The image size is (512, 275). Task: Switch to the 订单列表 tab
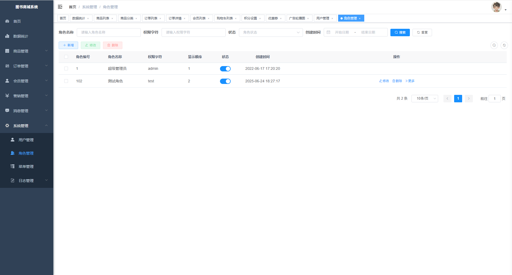(x=151, y=18)
